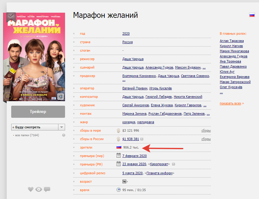Image resolution: width=259 pixels, height=199 pixels.
Task: Open сборы link in сборы в мире row
Action: tap(206, 130)
